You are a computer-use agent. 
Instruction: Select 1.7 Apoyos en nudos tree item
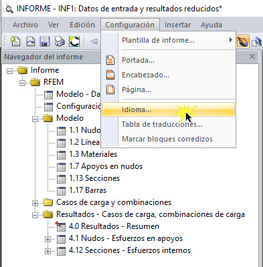tap(106, 166)
